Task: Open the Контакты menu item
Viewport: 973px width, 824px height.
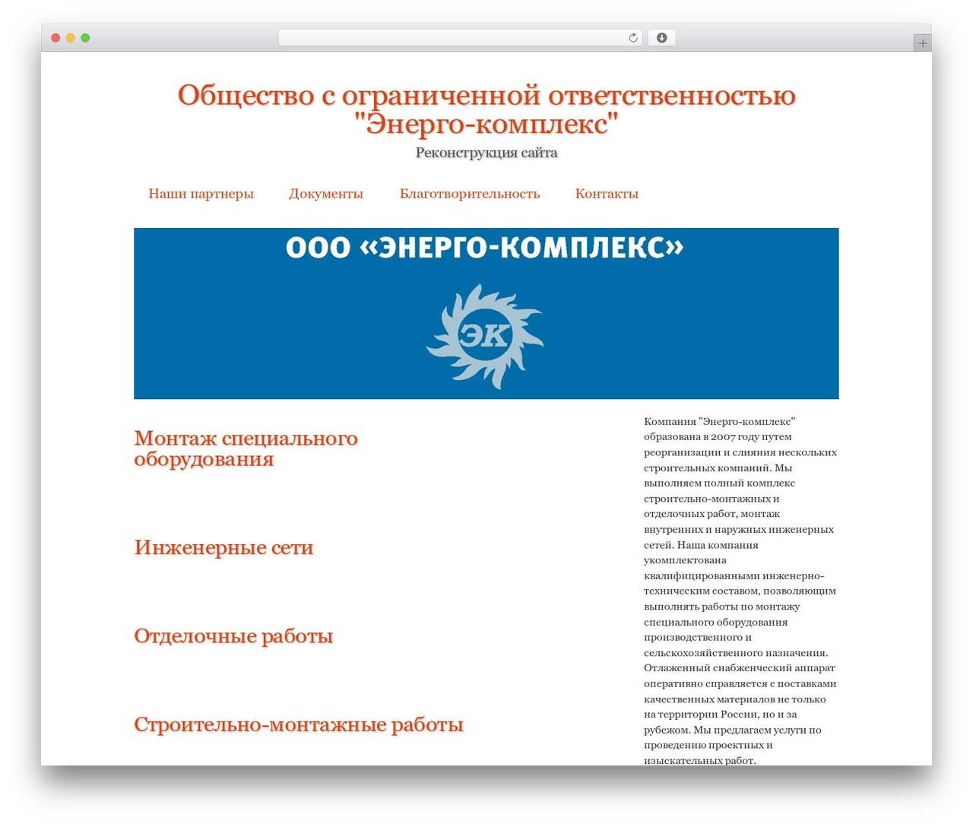Action: tap(607, 194)
